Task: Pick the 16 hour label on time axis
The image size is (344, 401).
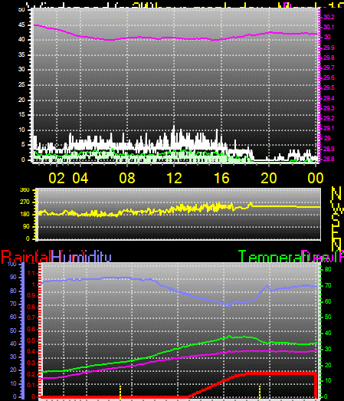Action: (221, 178)
